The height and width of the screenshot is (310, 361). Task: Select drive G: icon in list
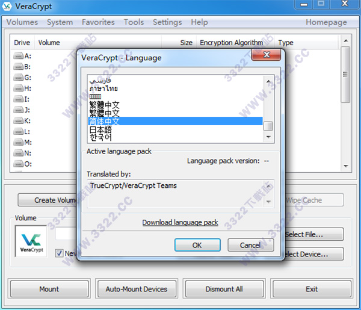pyautogui.click(x=18, y=78)
